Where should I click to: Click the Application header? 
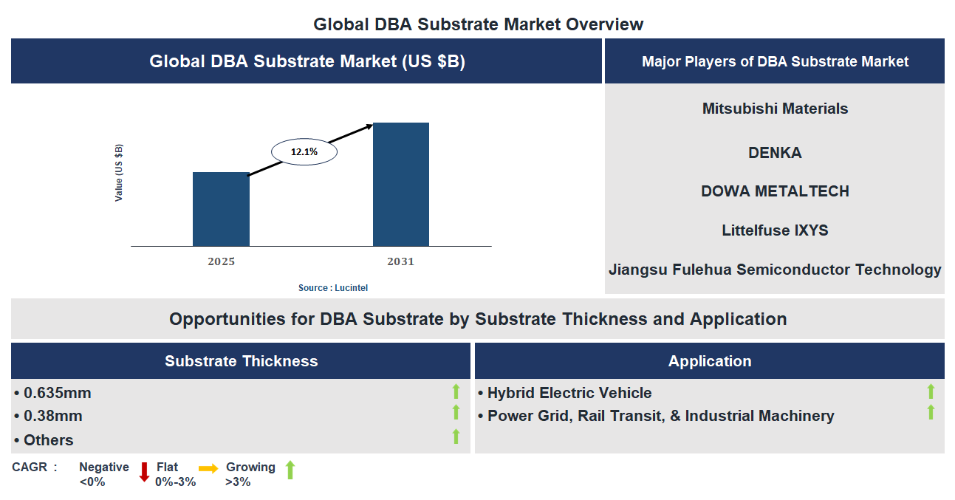point(709,360)
